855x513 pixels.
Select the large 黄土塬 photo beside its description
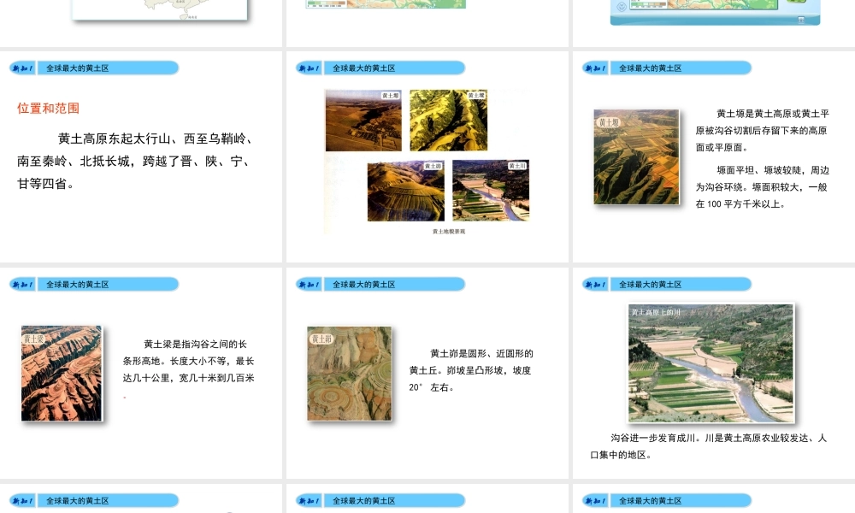(636, 157)
